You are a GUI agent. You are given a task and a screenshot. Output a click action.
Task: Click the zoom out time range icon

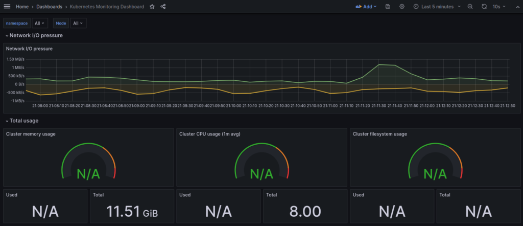click(470, 7)
